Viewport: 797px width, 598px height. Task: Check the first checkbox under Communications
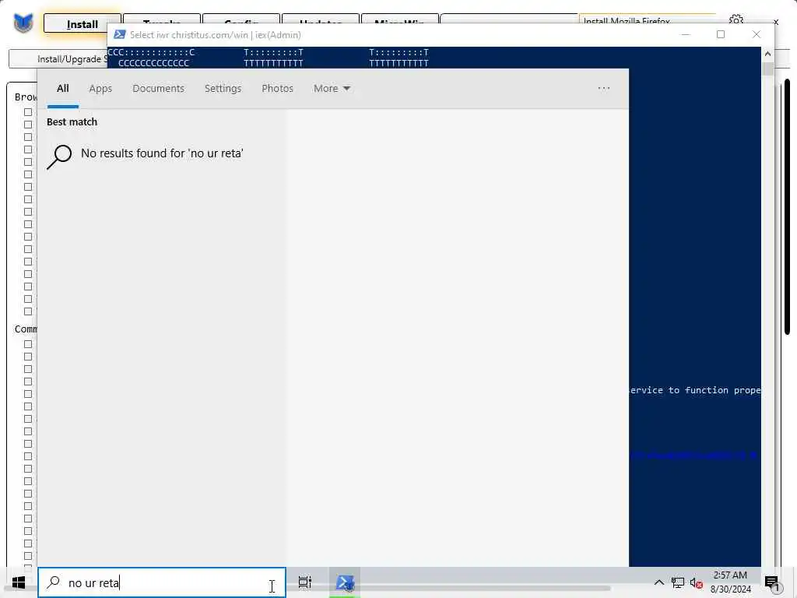[28, 344]
